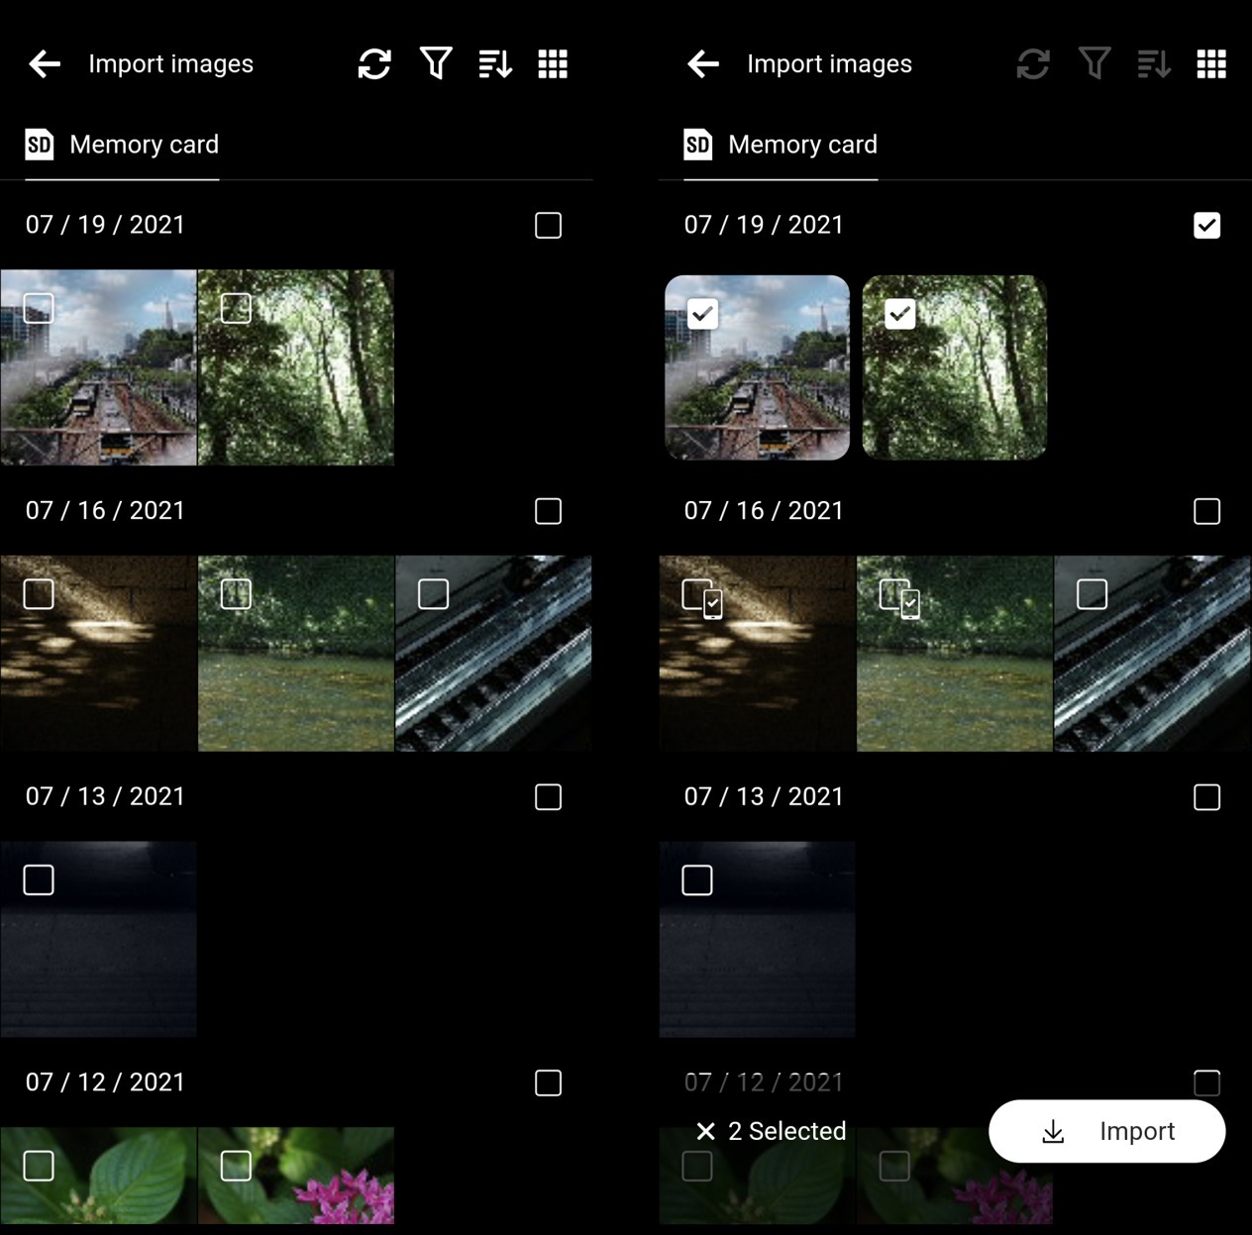This screenshot has width=1252, height=1235.
Task: Go back using the arrow in left screen
Action: click(x=45, y=64)
